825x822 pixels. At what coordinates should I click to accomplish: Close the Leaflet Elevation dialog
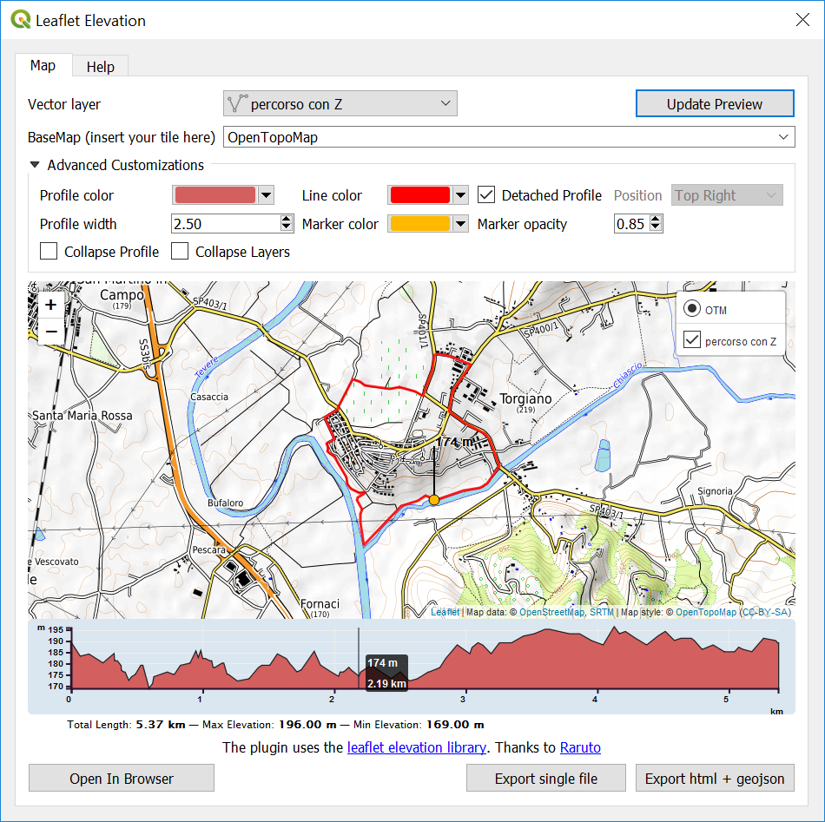point(802,20)
